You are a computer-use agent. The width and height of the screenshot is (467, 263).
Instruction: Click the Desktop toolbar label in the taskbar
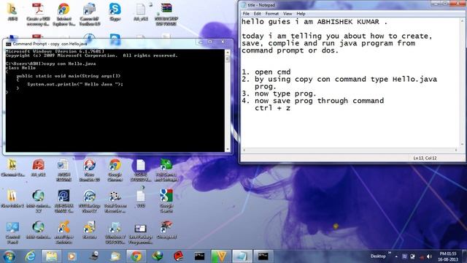point(378,256)
